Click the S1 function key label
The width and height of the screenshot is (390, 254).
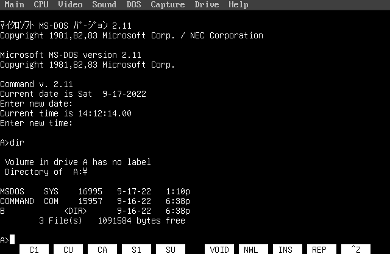click(136, 249)
